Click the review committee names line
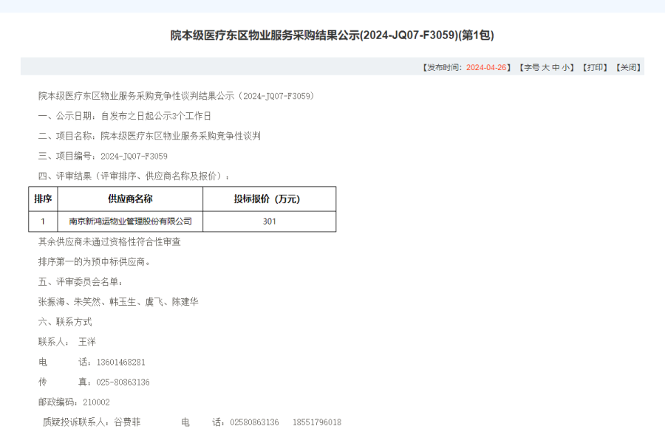Image resolution: width=665 pixels, height=443 pixels. click(118, 302)
